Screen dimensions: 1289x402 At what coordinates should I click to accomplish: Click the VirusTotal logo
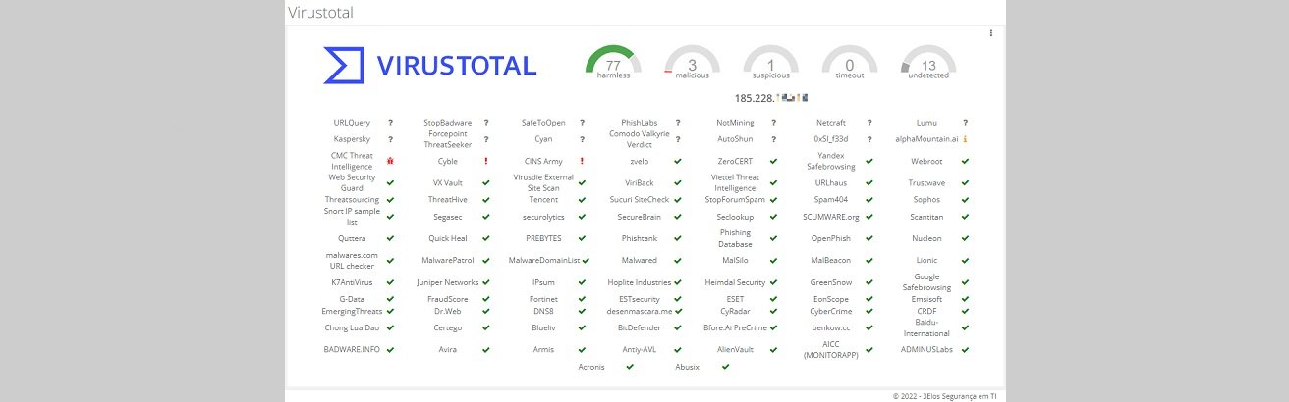click(x=429, y=66)
